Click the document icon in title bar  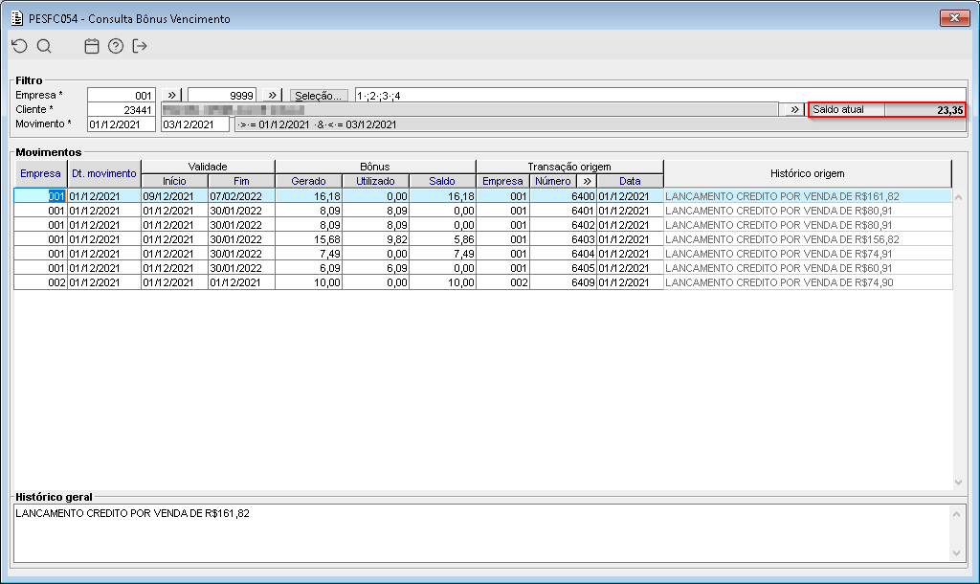pyautogui.click(x=17, y=18)
